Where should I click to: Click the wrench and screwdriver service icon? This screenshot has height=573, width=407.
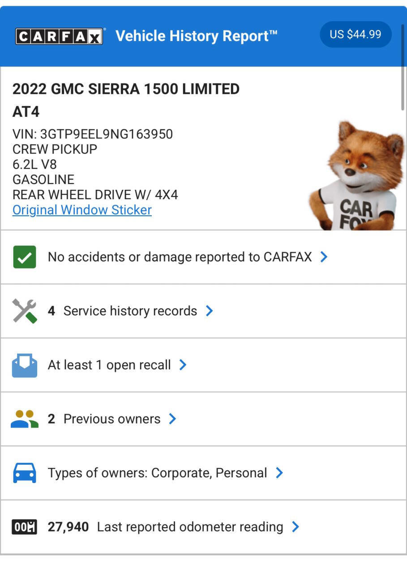[x=25, y=311]
